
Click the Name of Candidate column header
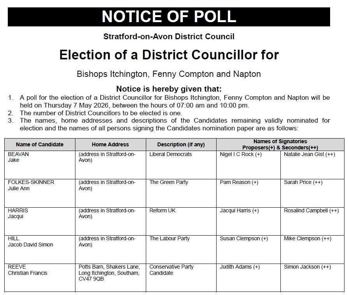[x=40, y=144]
